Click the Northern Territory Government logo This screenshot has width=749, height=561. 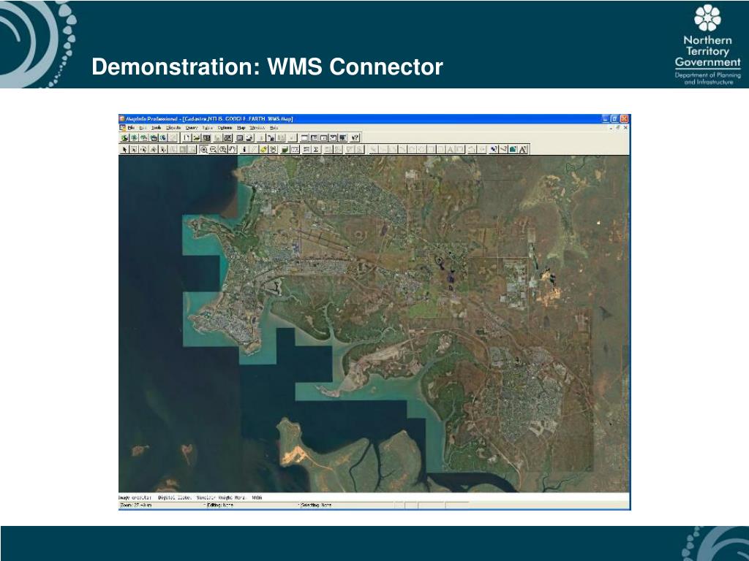(708, 45)
